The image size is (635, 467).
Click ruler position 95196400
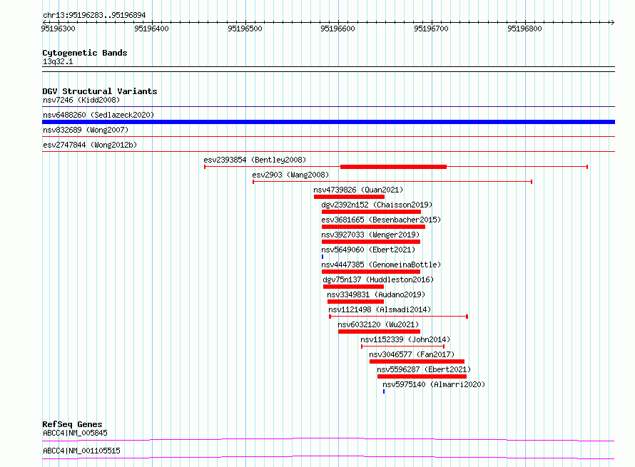pyautogui.click(x=151, y=29)
